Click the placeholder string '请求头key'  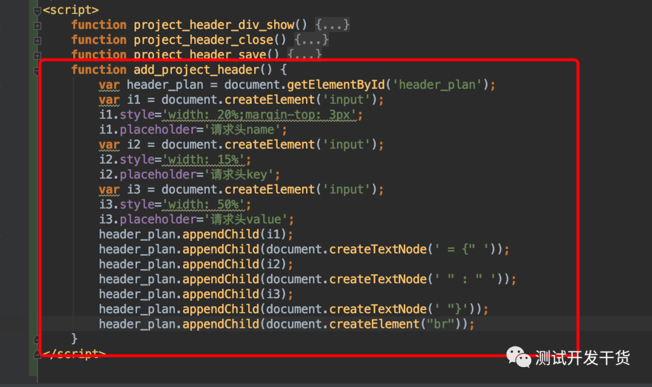(x=238, y=174)
